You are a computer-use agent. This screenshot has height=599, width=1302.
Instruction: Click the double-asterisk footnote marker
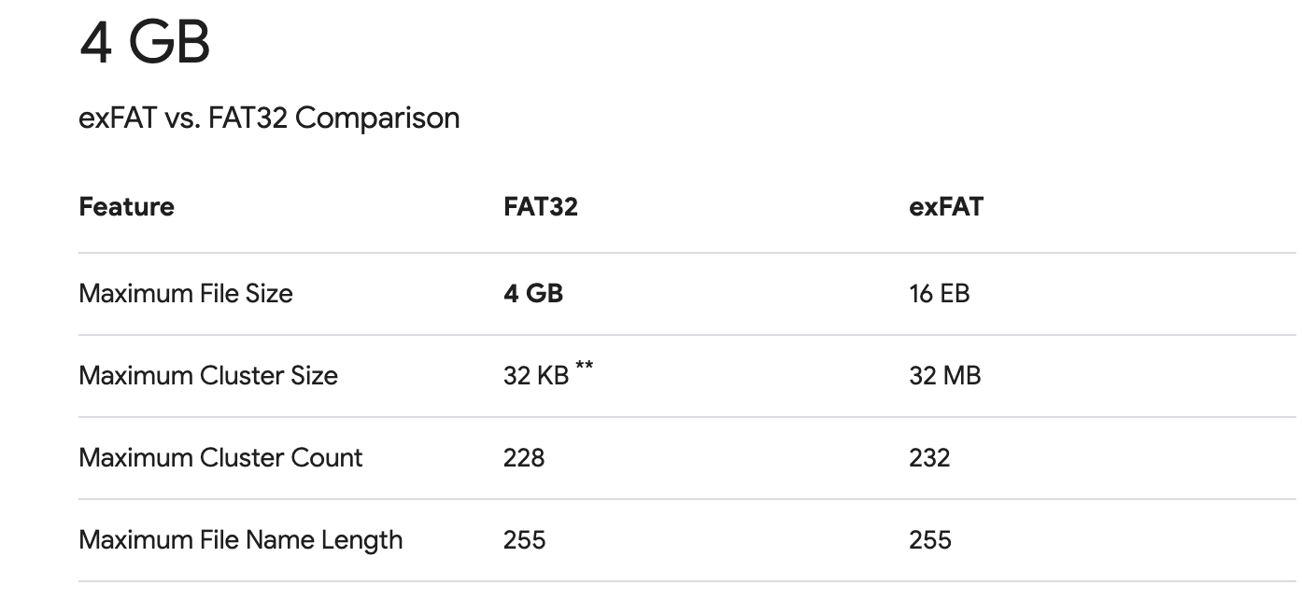tap(584, 367)
